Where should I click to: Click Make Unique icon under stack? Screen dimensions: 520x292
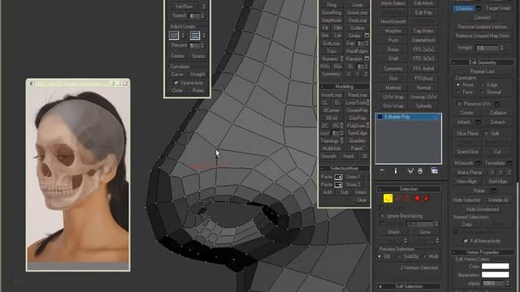point(410,171)
